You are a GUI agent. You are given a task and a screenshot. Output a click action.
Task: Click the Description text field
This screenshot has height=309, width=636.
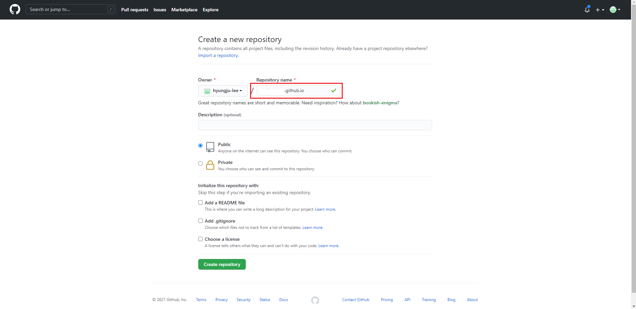pos(315,125)
